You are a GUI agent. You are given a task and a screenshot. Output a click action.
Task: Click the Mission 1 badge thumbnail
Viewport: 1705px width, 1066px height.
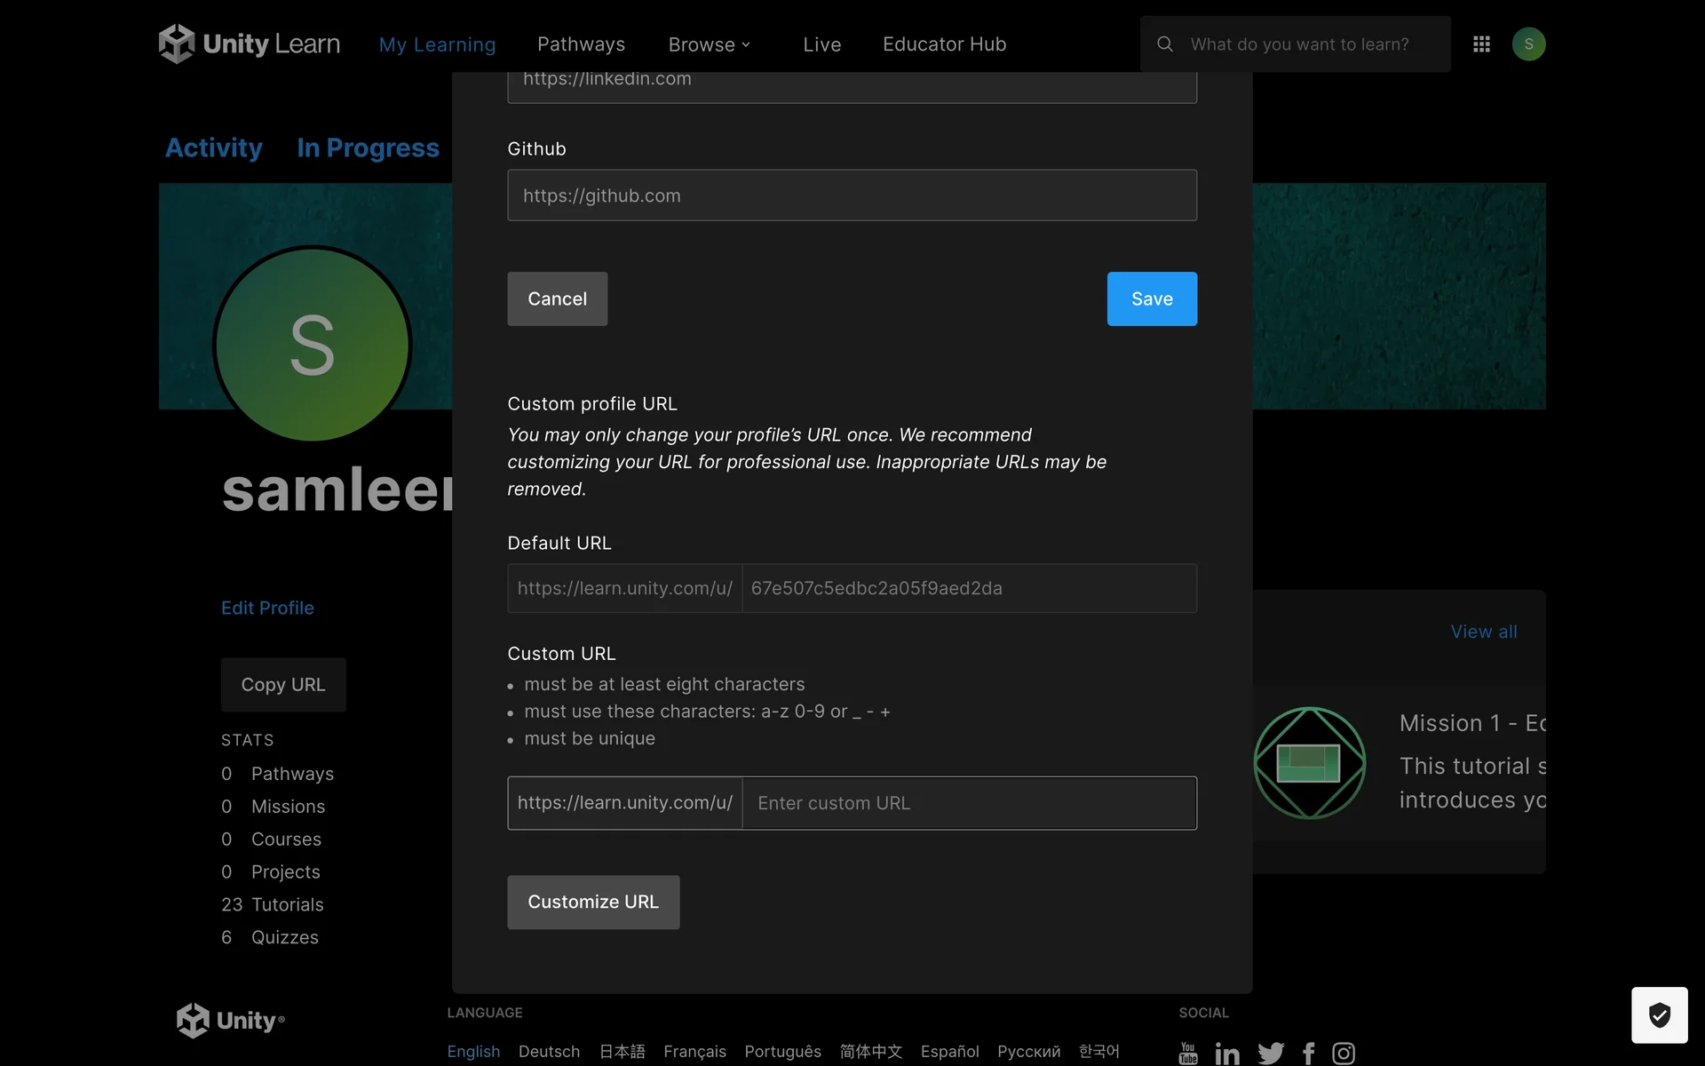(1309, 763)
